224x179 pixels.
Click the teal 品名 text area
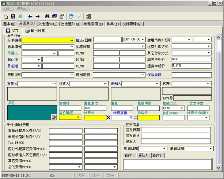(32, 113)
